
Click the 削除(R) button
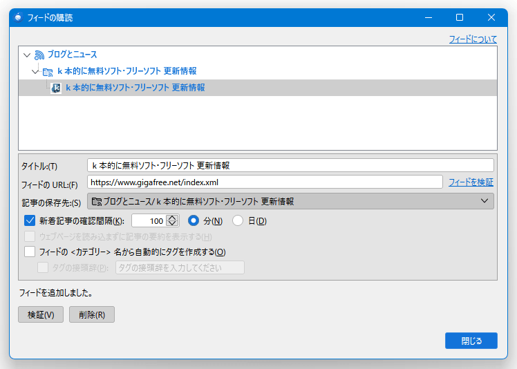point(92,314)
